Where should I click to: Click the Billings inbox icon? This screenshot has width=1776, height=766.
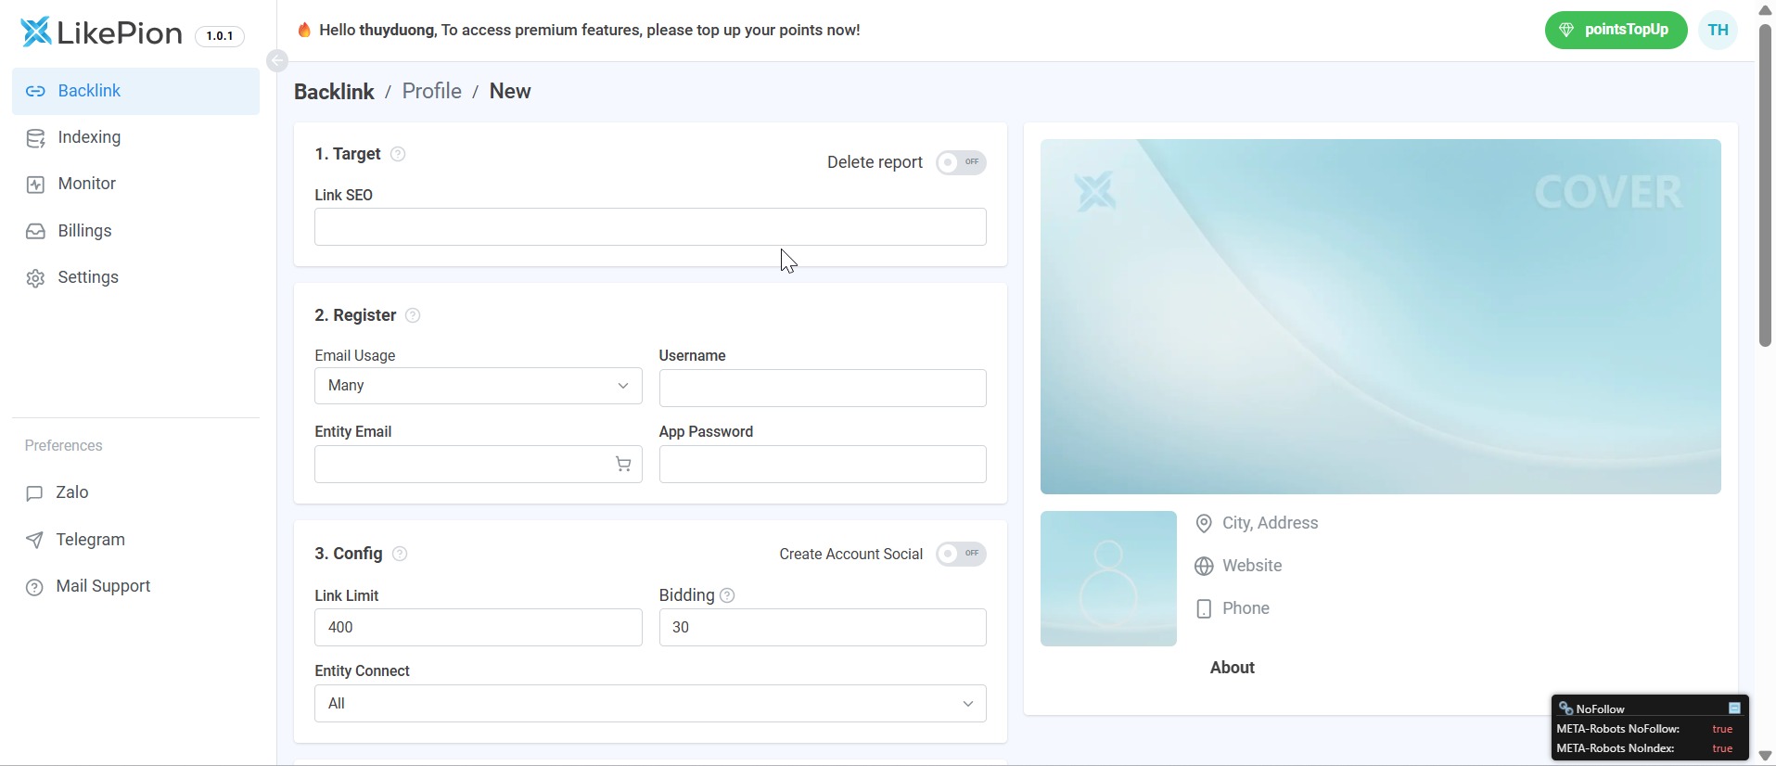[35, 231]
